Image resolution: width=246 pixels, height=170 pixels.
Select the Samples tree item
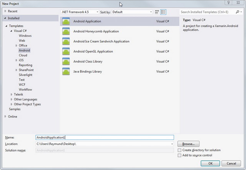tap(15, 109)
